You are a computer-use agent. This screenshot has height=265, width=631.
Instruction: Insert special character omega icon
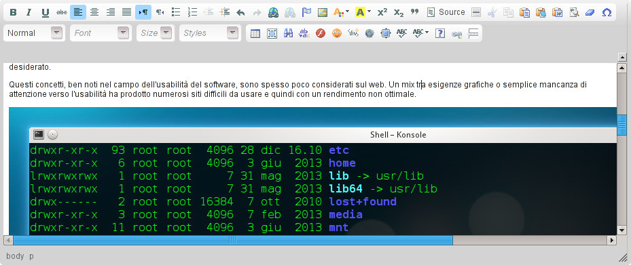pos(607,12)
